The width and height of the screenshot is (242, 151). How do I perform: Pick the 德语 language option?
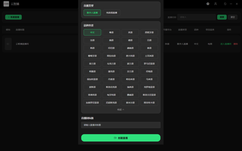(130, 40)
